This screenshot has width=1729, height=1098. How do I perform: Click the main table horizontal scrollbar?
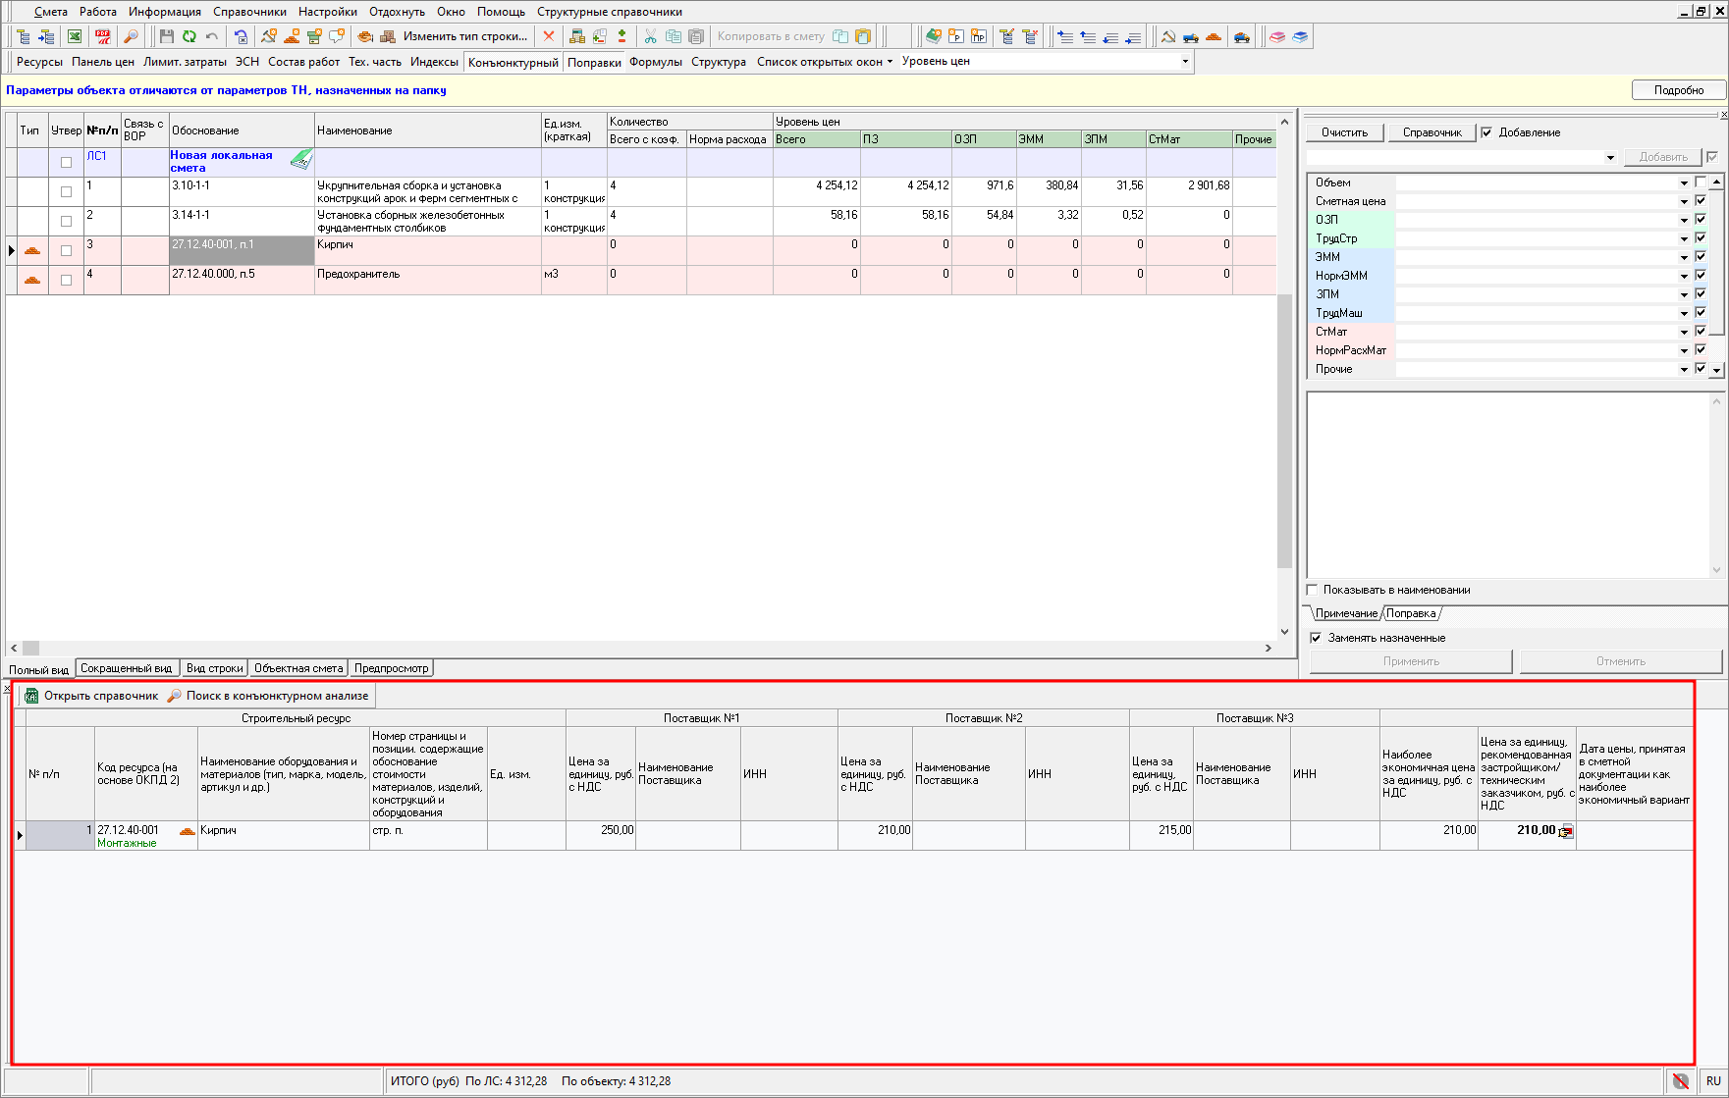pos(639,649)
